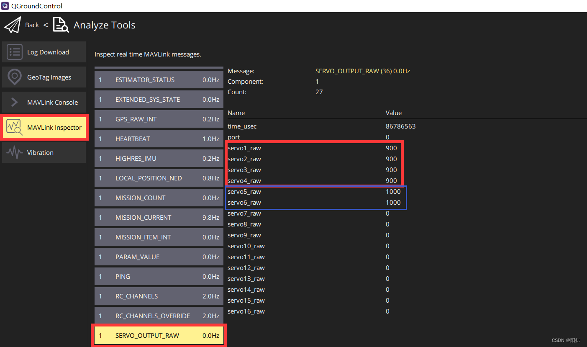
Task: Click the servo1_raw field name
Action: coord(244,148)
